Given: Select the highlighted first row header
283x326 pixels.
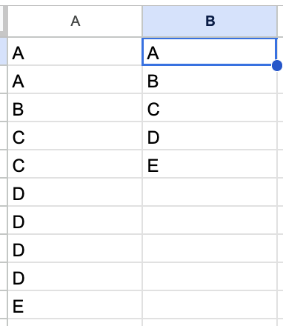Looking at the screenshot, I should click(x=4, y=51).
